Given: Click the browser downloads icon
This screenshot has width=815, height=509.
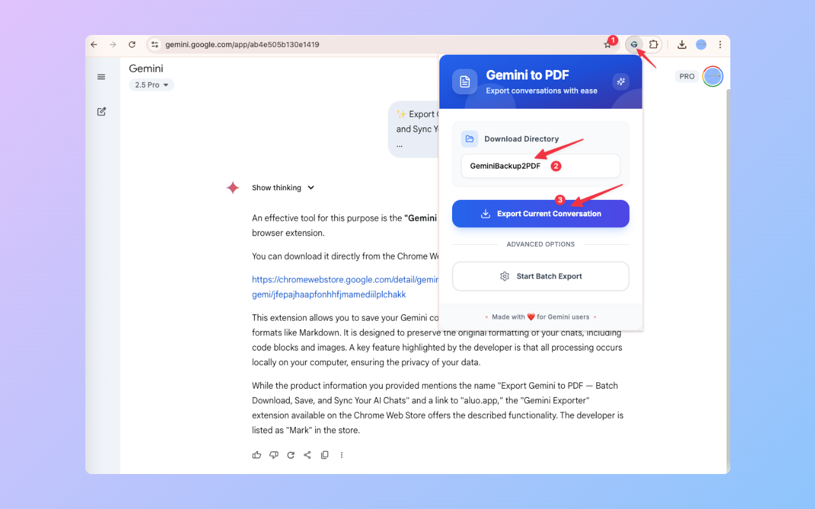Looking at the screenshot, I should [682, 45].
